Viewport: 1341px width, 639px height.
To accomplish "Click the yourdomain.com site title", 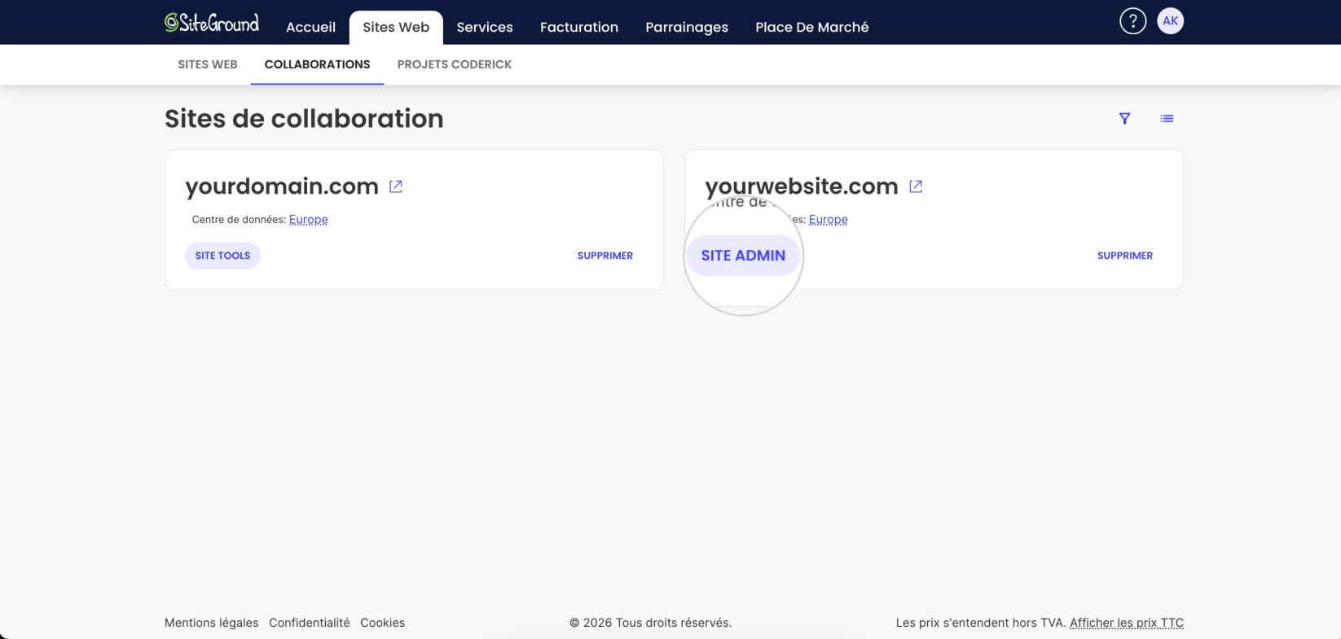I will tap(282, 186).
